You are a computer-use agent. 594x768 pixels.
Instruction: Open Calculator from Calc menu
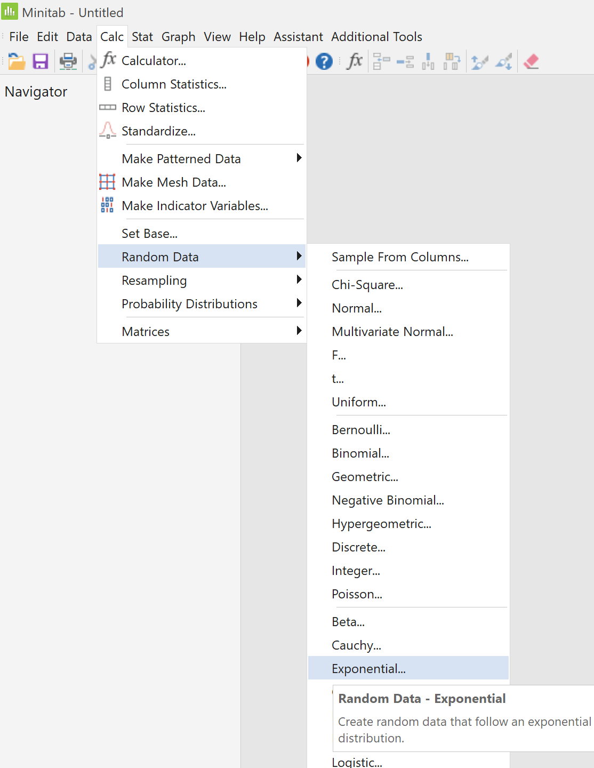pos(202,61)
